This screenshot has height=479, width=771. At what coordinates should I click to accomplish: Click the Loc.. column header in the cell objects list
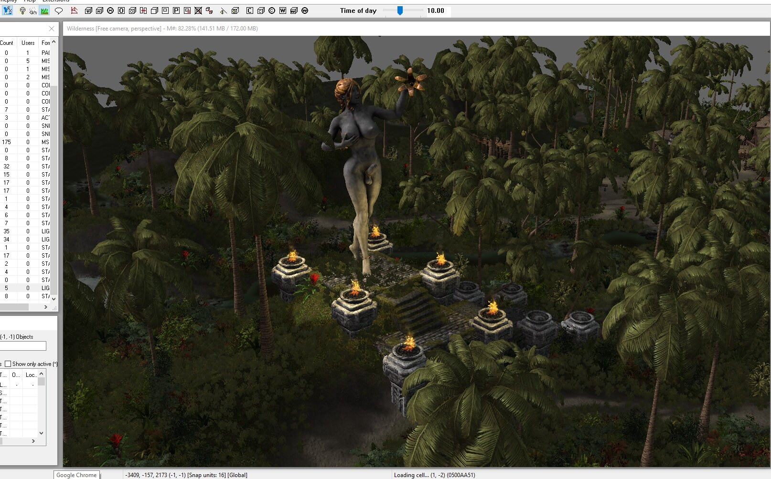click(x=30, y=375)
